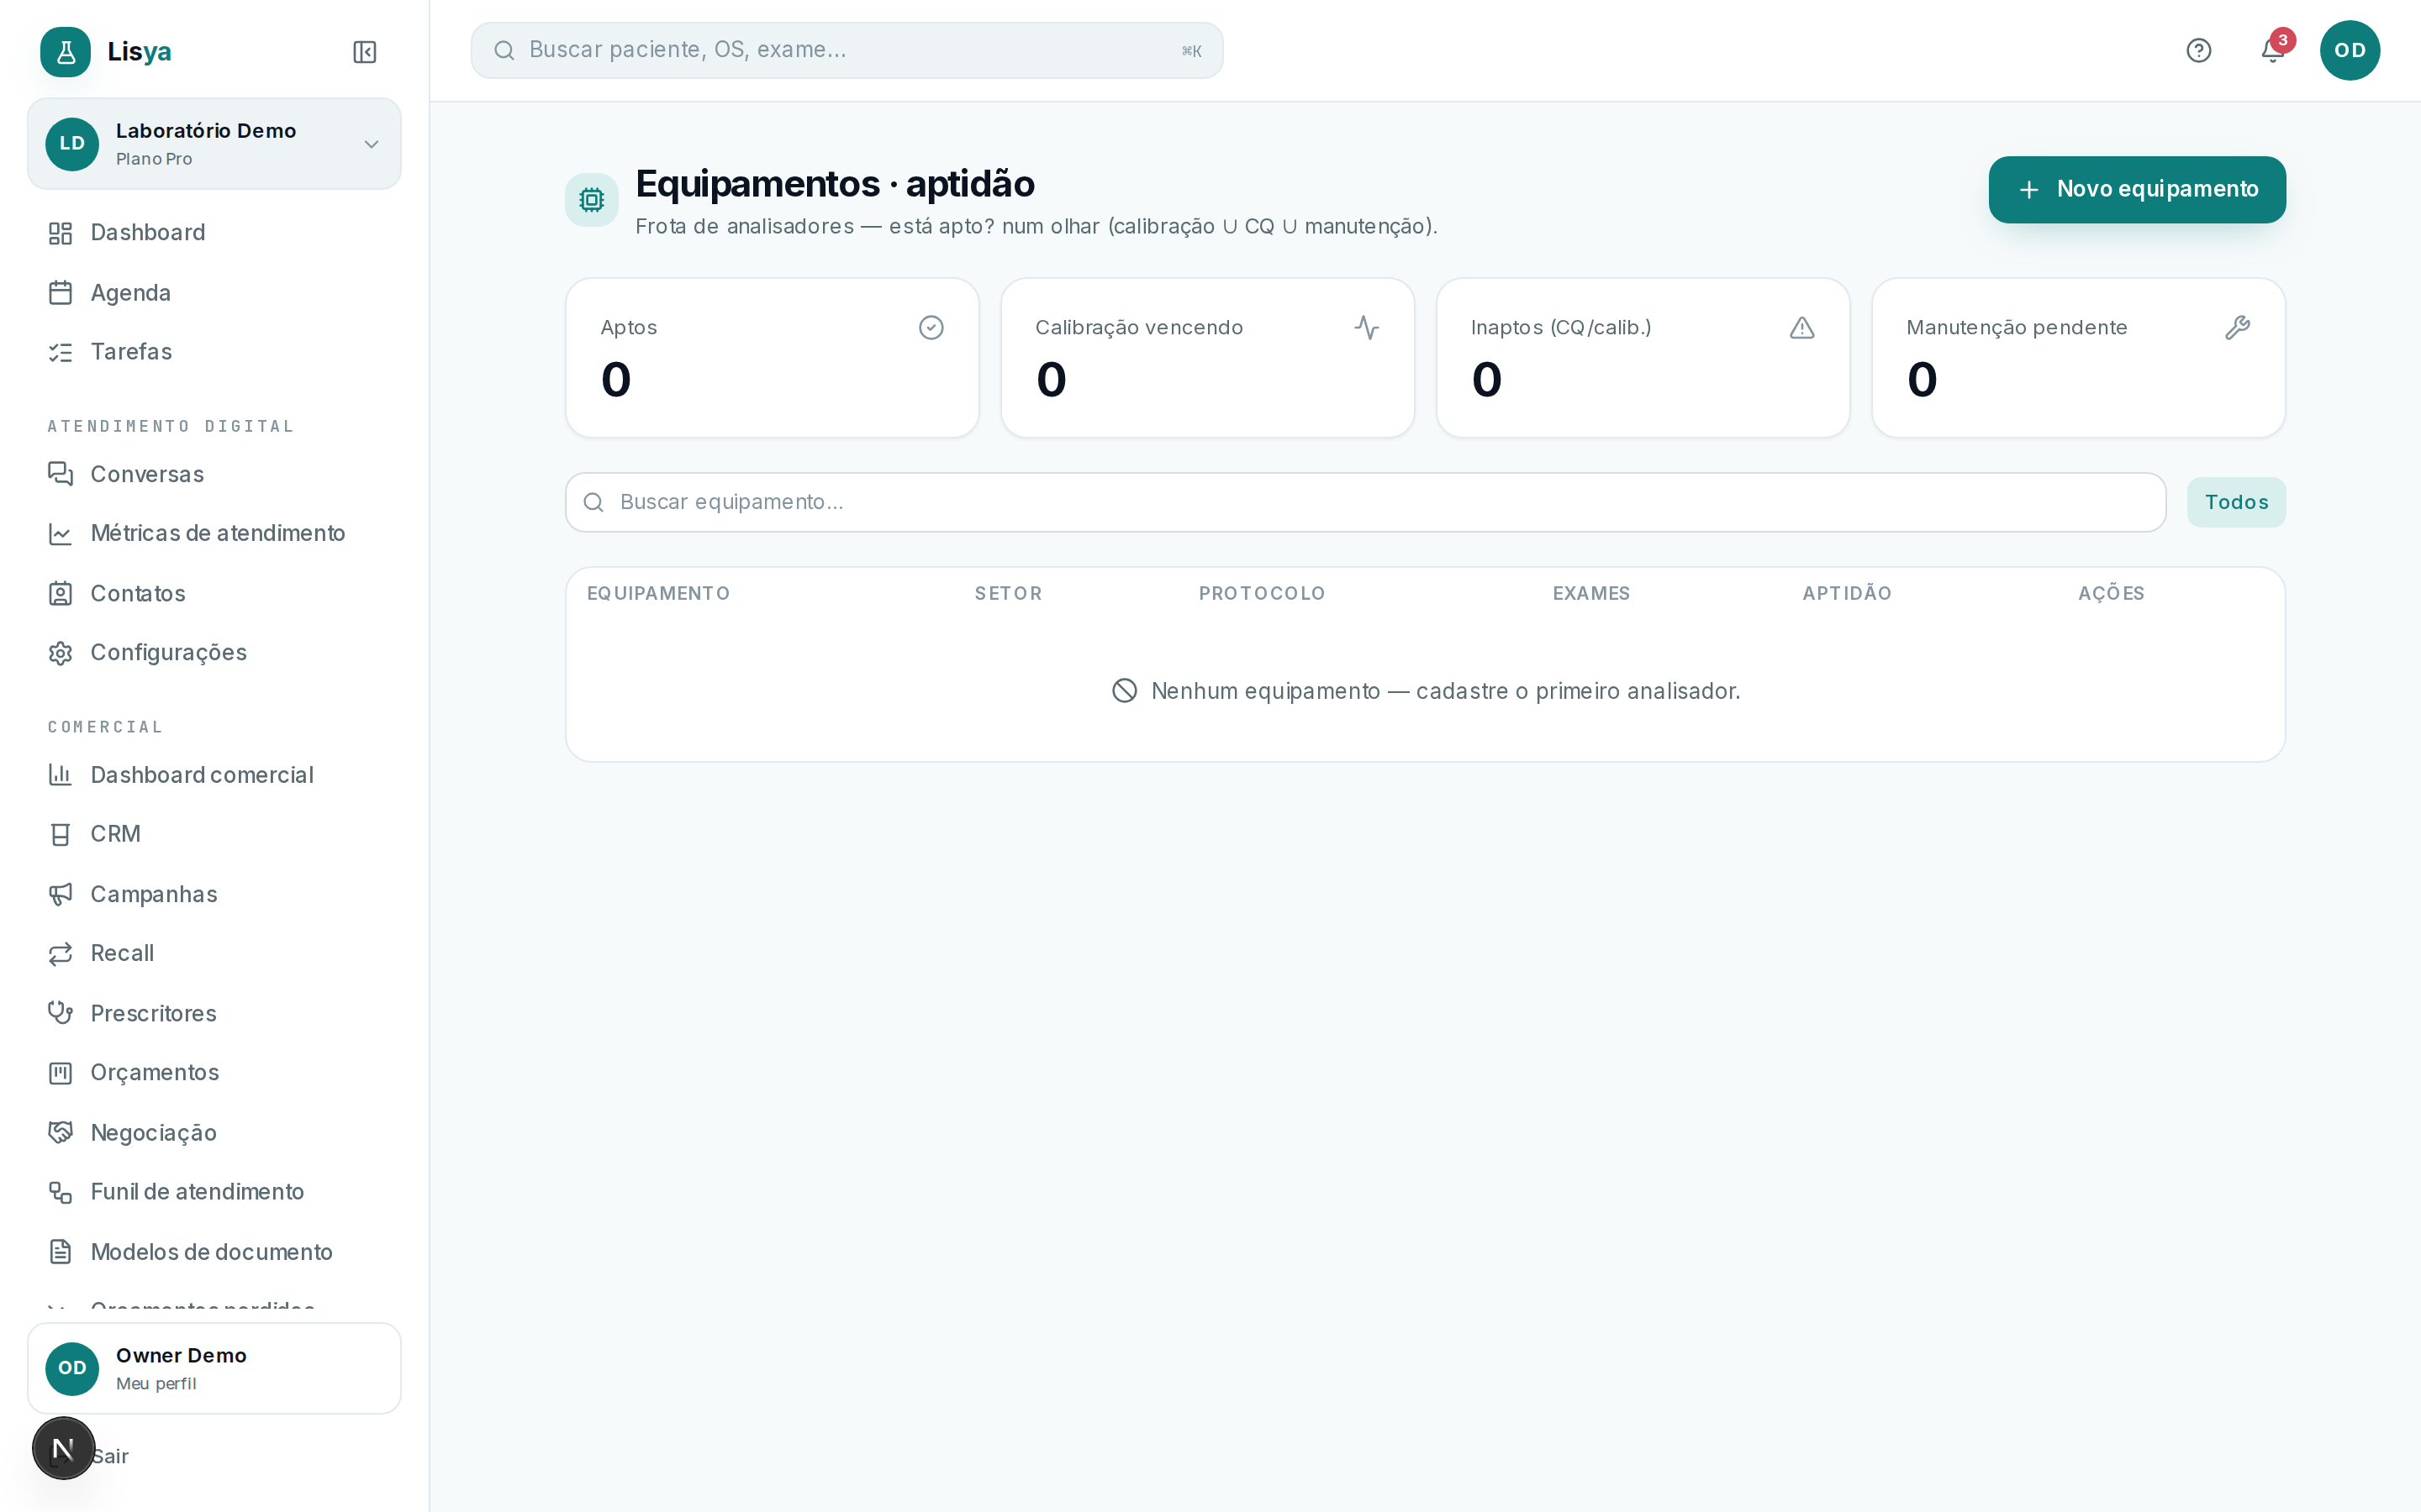Click the Agenda calendar icon
Viewport: 2421px width, 1512px height.
click(61, 293)
